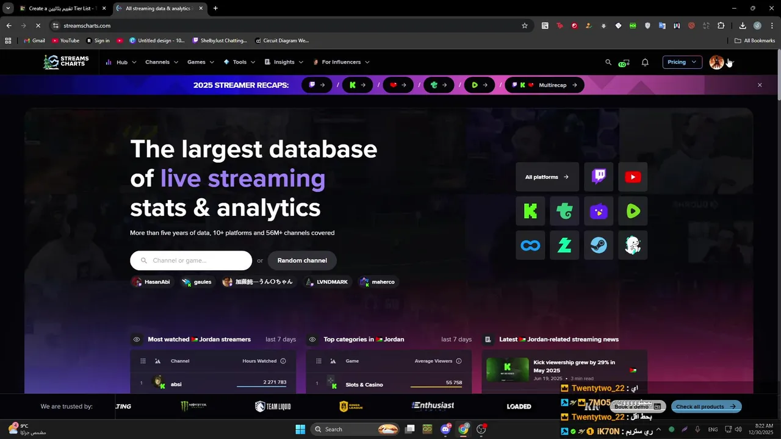Expand the For Influencers menu
This screenshot has width=781, height=439.
click(341, 62)
